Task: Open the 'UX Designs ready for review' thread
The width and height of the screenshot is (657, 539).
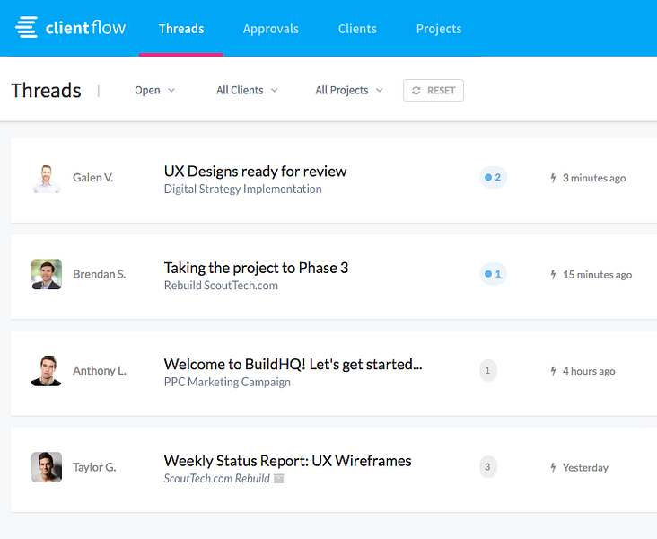Action: coord(255,172)
